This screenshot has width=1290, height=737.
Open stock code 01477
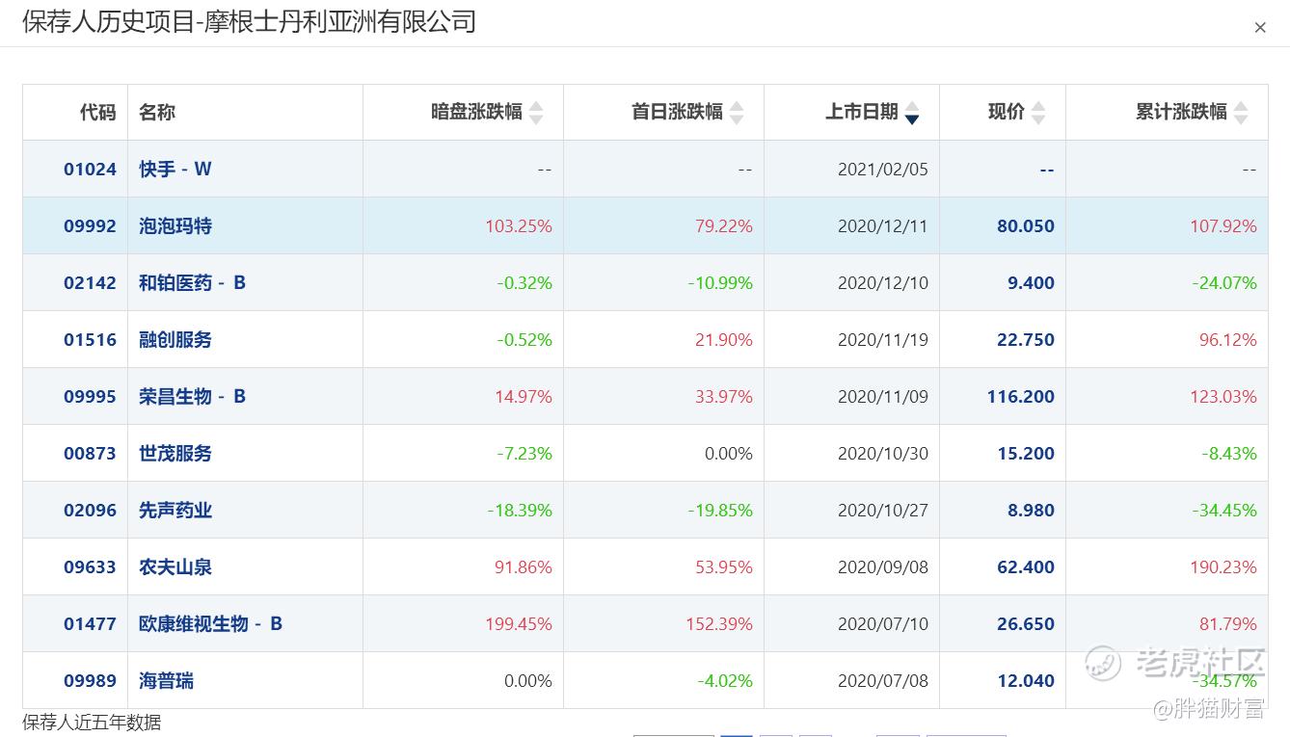point(90,624)
